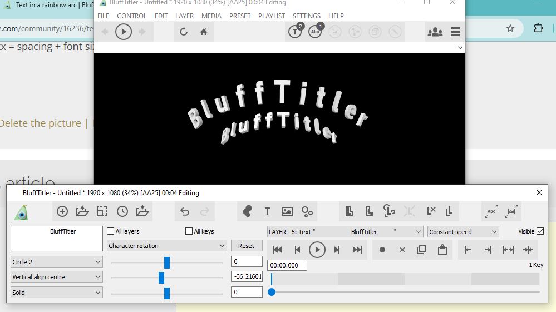This screenshot has width=556, height=312.
Task: Open the PLAYLIST menu
Action: pos(272,16)
